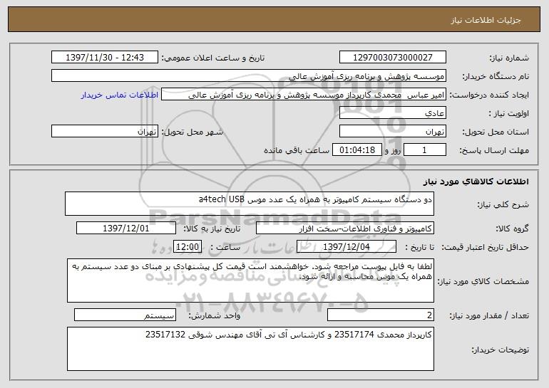Select the need priority field showing عادي
The height and width of the screenshot is (388, 549).
[x=392, y=112]
